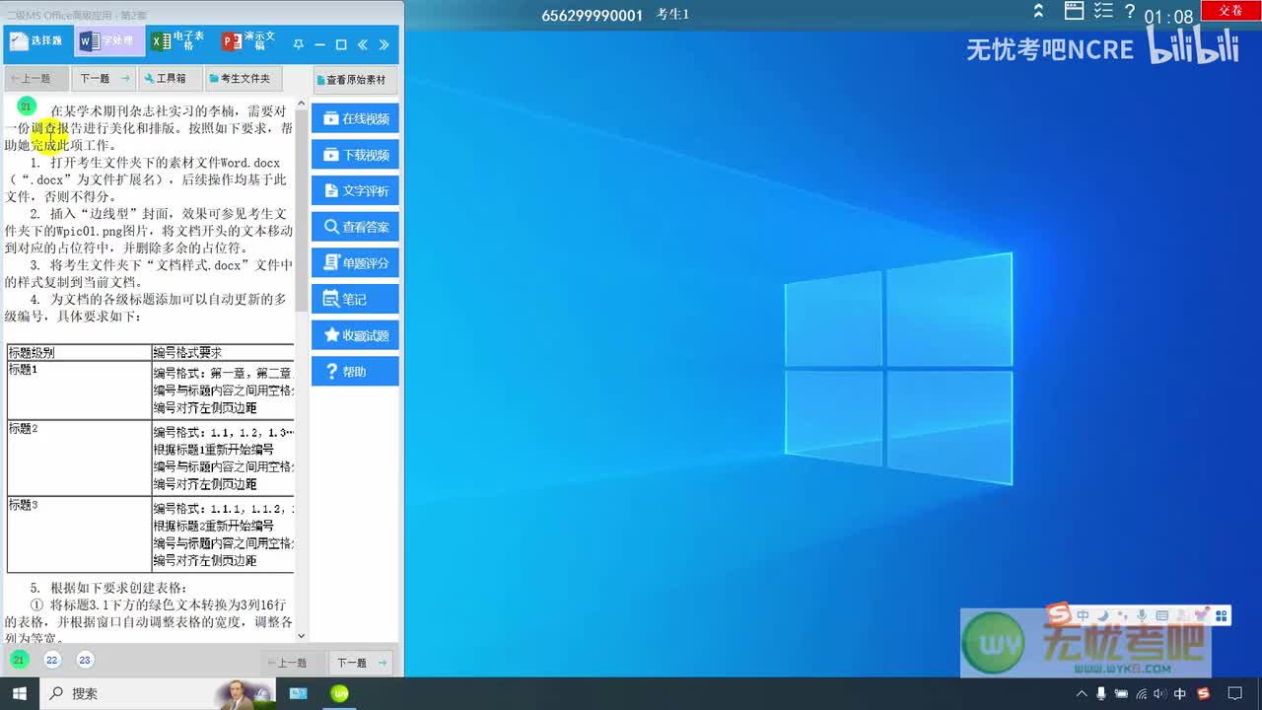Switch to the 电子表格 Excel tab
This screenshot has width=1262, height=710.
coord(177,41)
